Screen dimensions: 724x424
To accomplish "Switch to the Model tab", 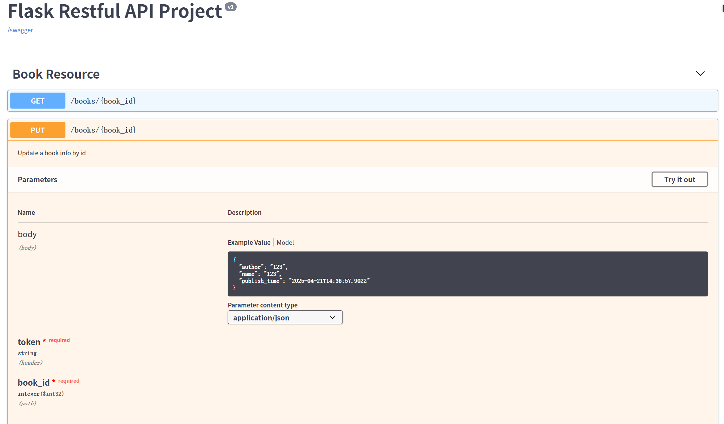I will [x=285, y=242].
